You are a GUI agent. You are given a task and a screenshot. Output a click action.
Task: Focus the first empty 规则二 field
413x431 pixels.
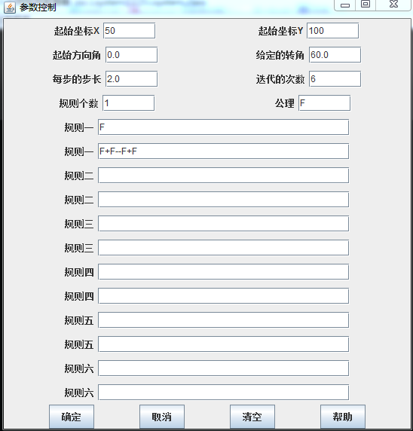point(224,176)
